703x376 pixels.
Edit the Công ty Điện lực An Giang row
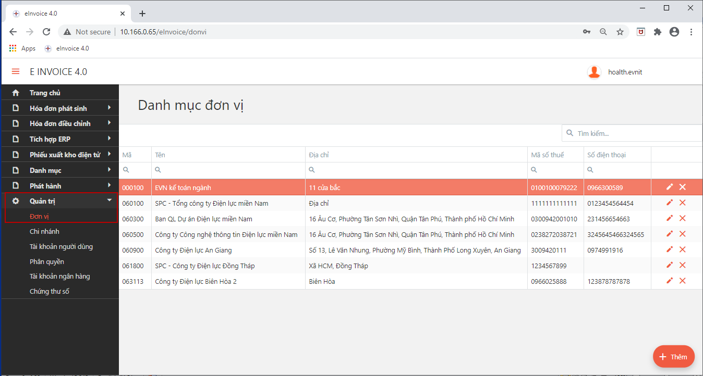click(x=670, y=249)
